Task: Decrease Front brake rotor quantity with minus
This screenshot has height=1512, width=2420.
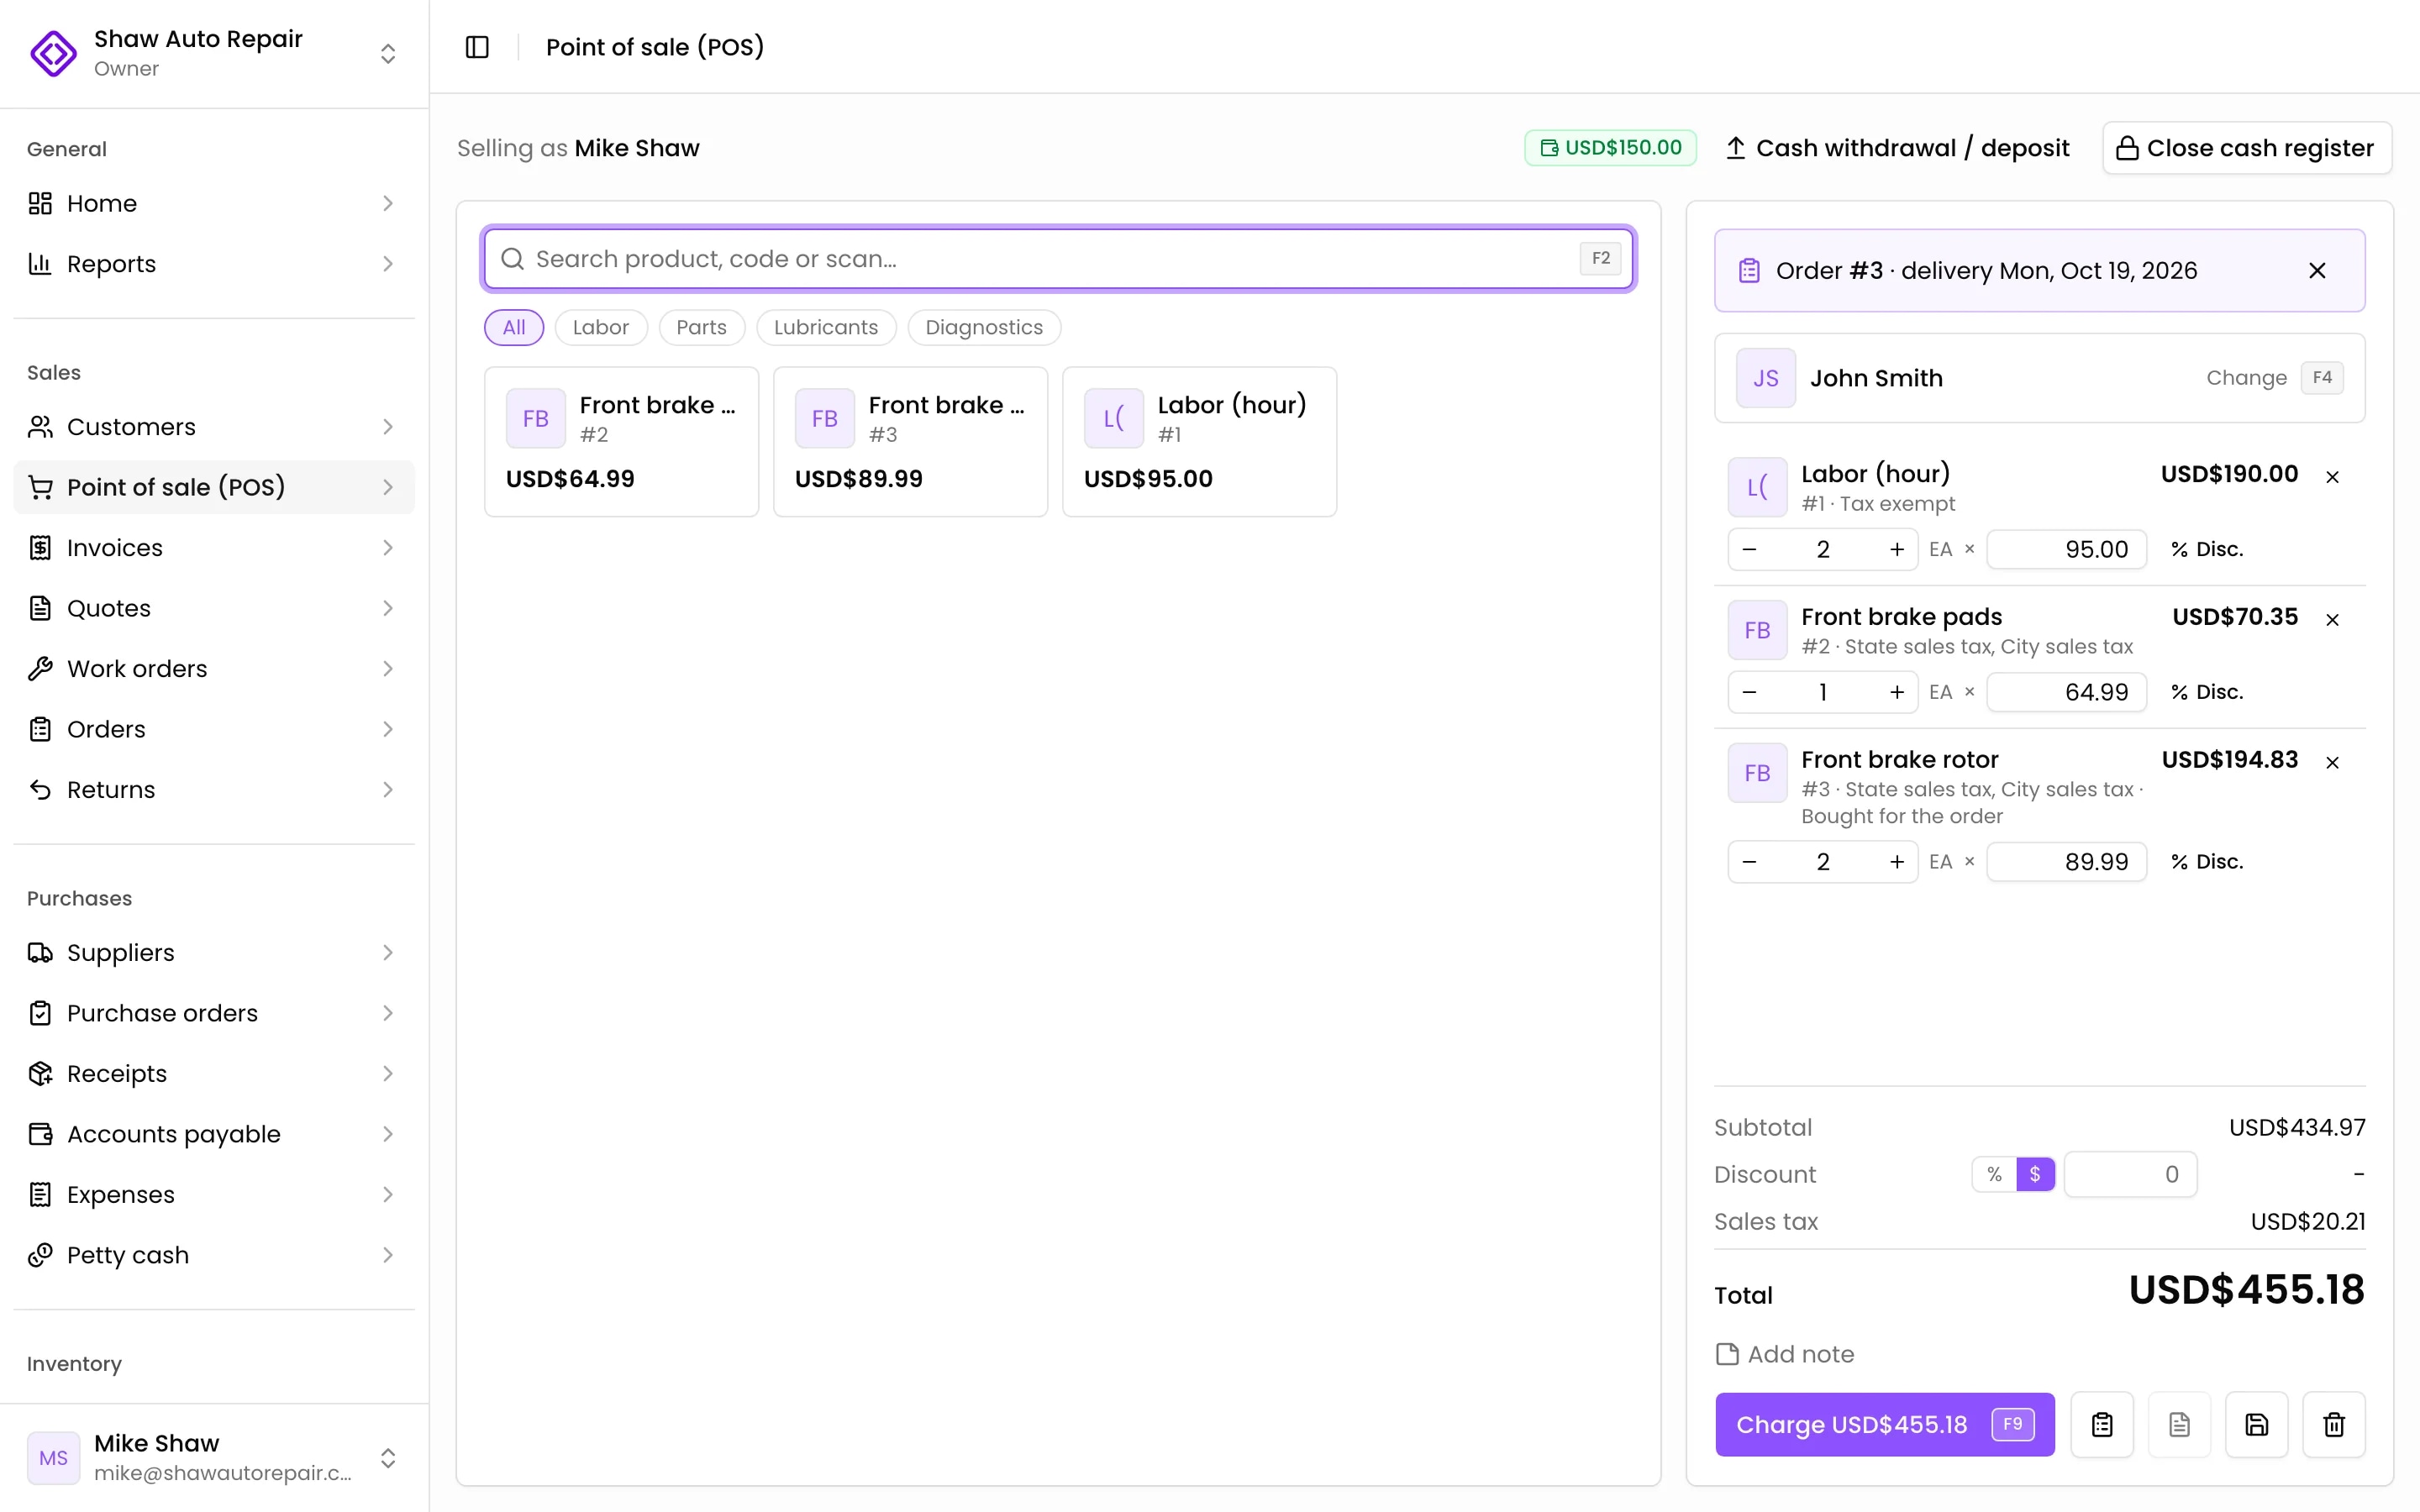Action: [x=1749, y=862]
